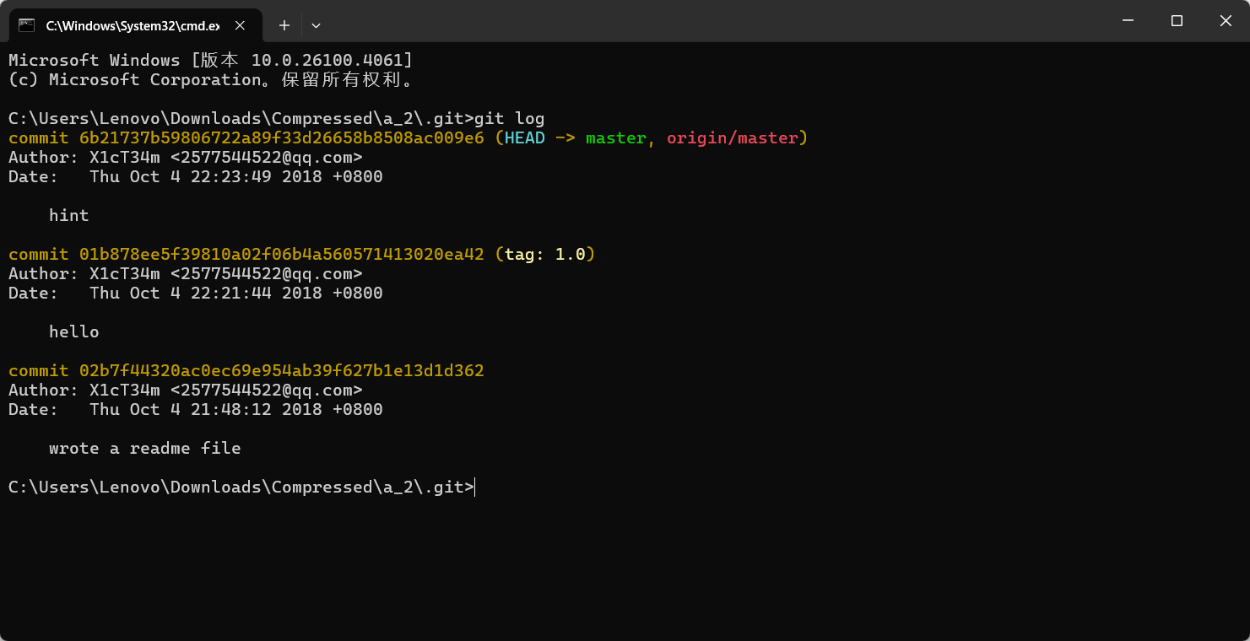The width and height of the screenshot is (1250, 641).
Task: Click the 'hint' commit message
Action: pos(68,216)
